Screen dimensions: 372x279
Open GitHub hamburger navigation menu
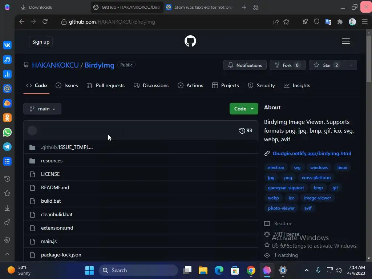click(x=346, y=41)
